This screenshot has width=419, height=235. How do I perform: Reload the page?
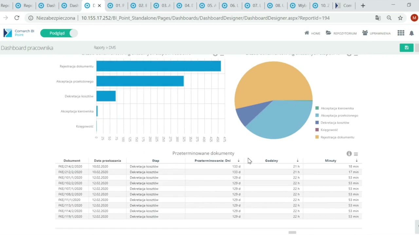click(17, 18)
